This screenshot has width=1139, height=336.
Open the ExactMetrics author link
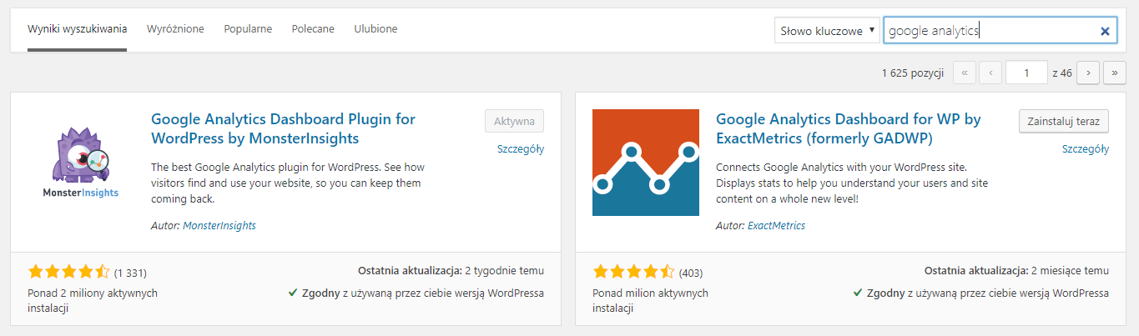click(776, 226)
